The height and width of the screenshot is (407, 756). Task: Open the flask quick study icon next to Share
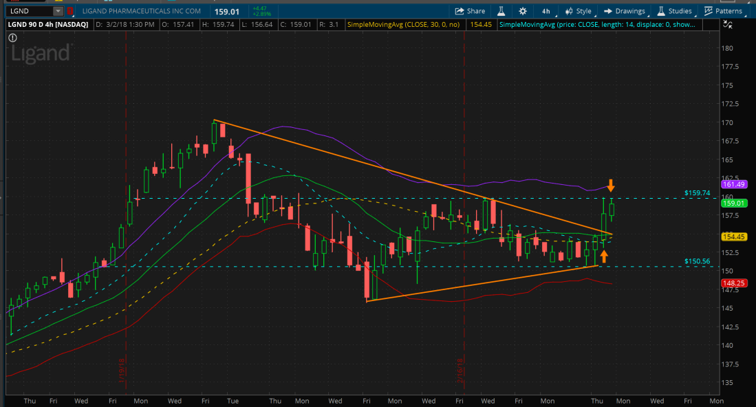[501, 11]
